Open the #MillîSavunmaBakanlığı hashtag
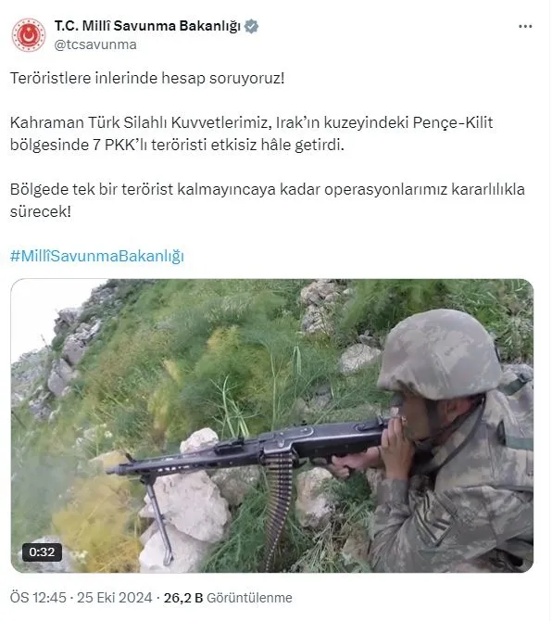 97,256
